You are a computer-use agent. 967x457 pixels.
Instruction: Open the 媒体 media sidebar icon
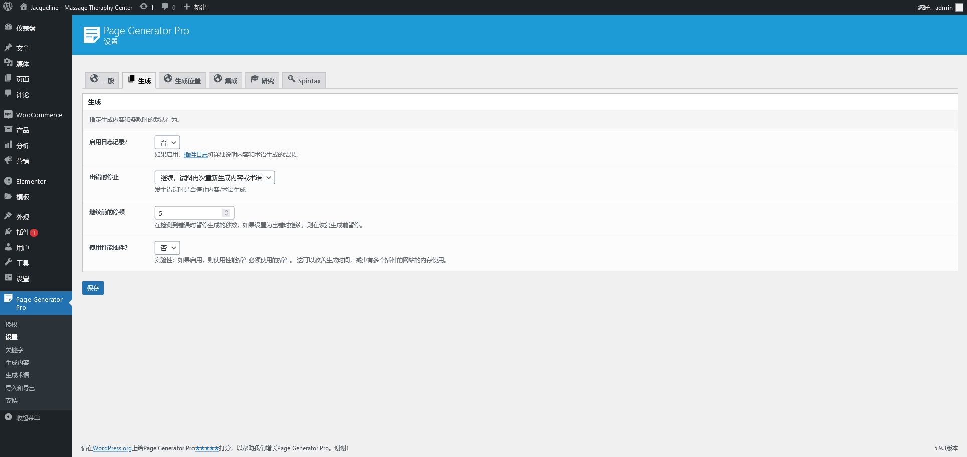[x=8, y=63]
